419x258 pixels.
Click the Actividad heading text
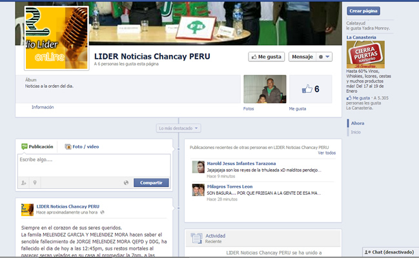click(x=216, y=236)
